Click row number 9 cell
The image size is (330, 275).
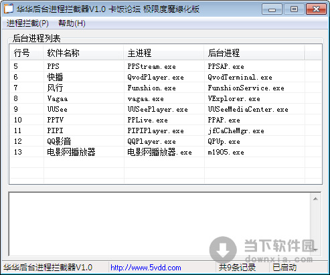pyautogui.click(x=15, y=109)
